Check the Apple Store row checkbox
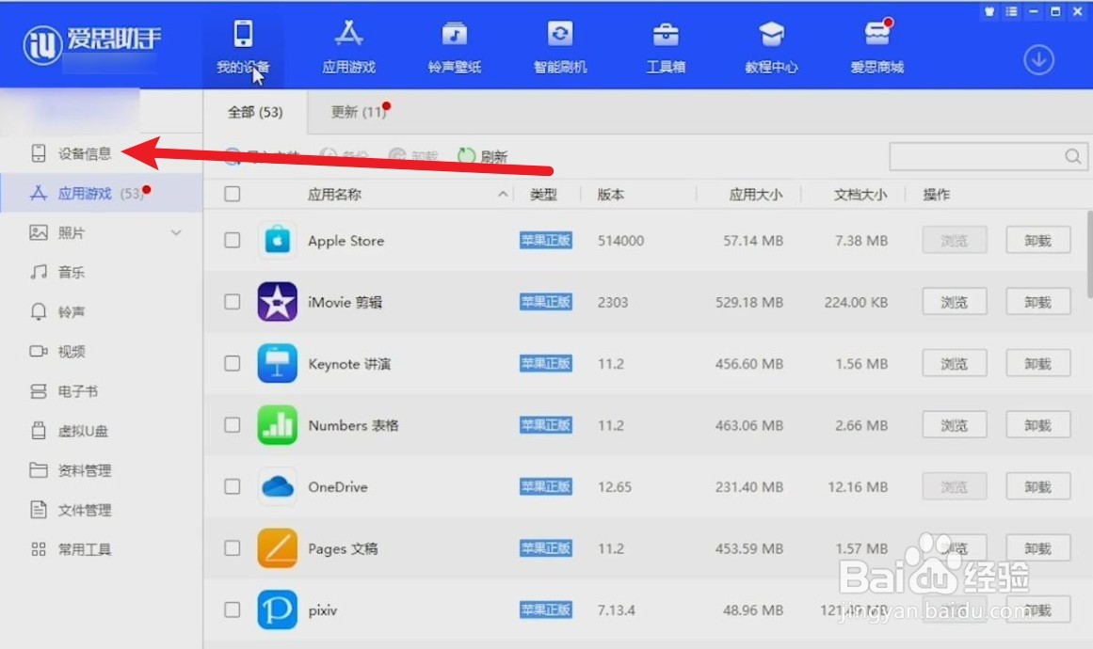 [x=233, y=240]
